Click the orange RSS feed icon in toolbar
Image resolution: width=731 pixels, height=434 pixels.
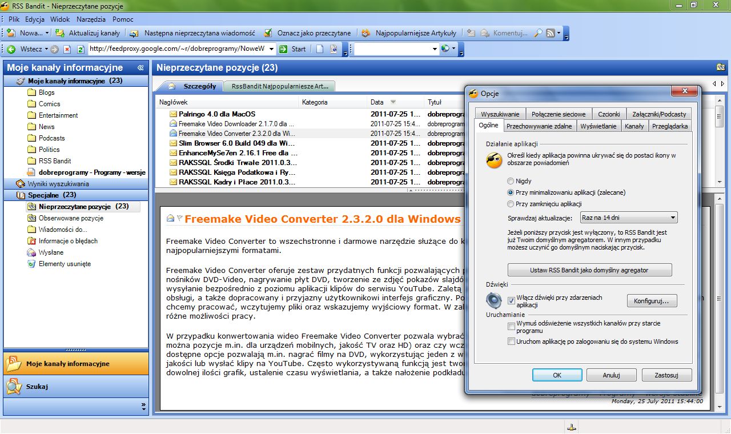coord(551,33)
